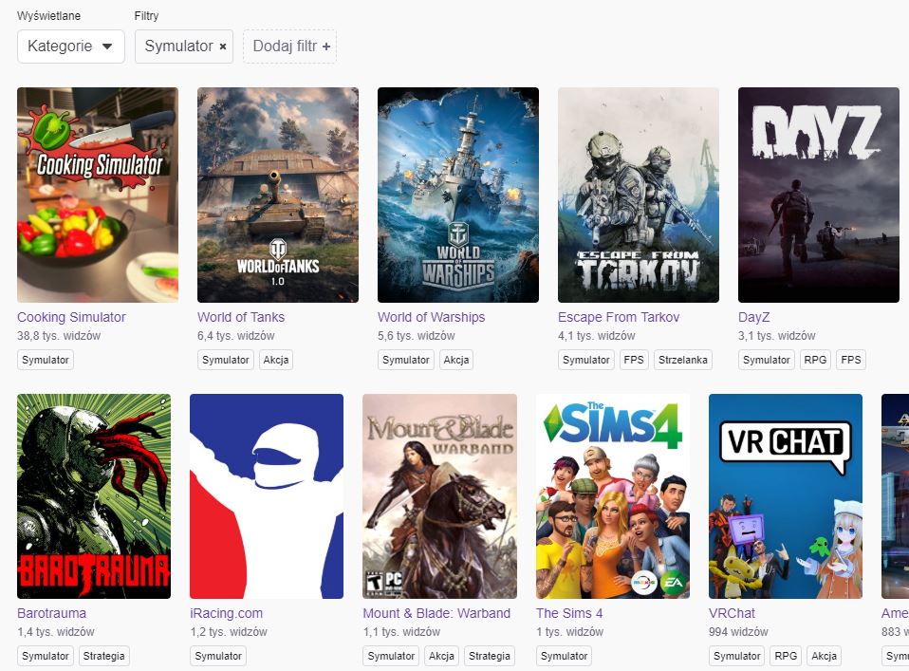The image size is (909, 671).
Task: Select Symulator tag under Barotrauma
Action: tap(46, 656)
